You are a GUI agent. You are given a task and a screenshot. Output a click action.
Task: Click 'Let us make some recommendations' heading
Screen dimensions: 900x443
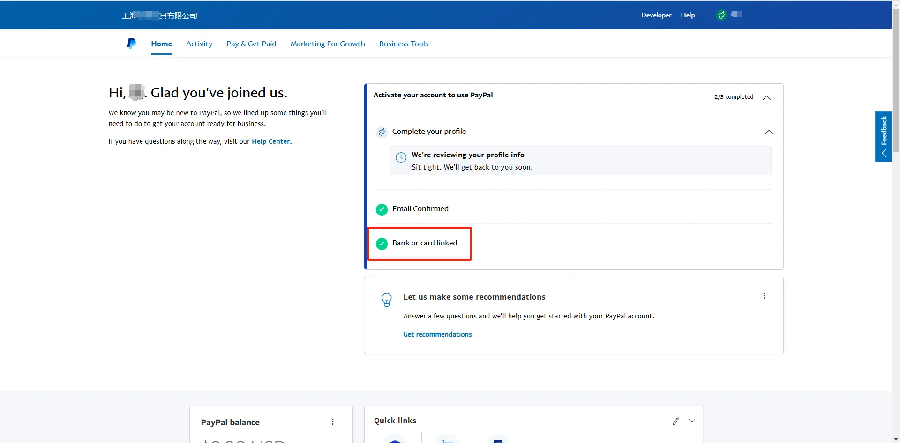click(474, 297)
